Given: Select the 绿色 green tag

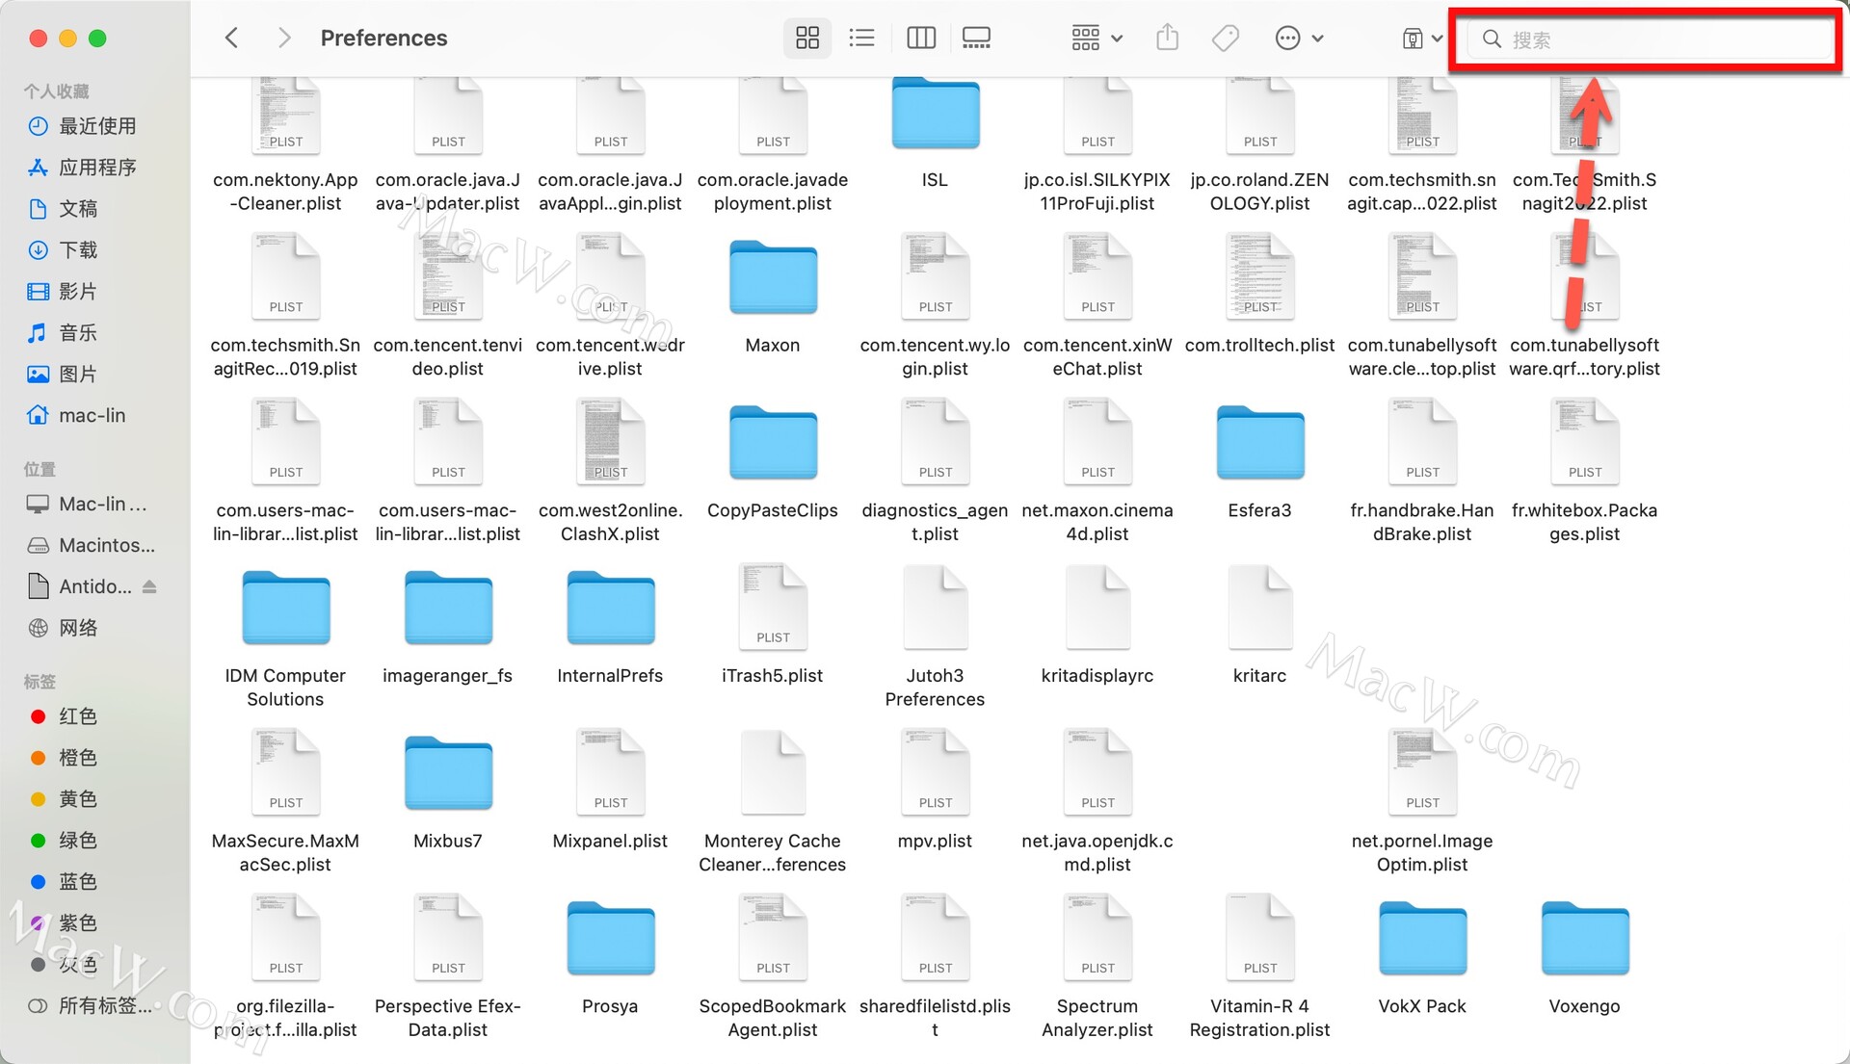Looking at the screenshot, I should pos(64,841).
